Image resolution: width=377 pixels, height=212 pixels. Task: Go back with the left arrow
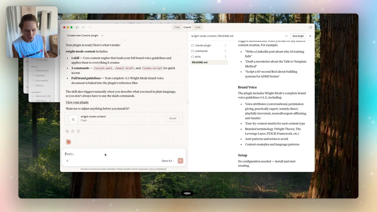tap(83, 27)
